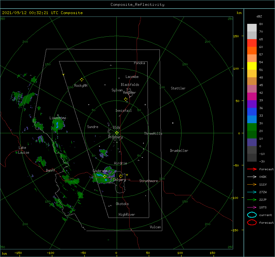Click the yellow diamond at radar center near Olds

[117, 133]
